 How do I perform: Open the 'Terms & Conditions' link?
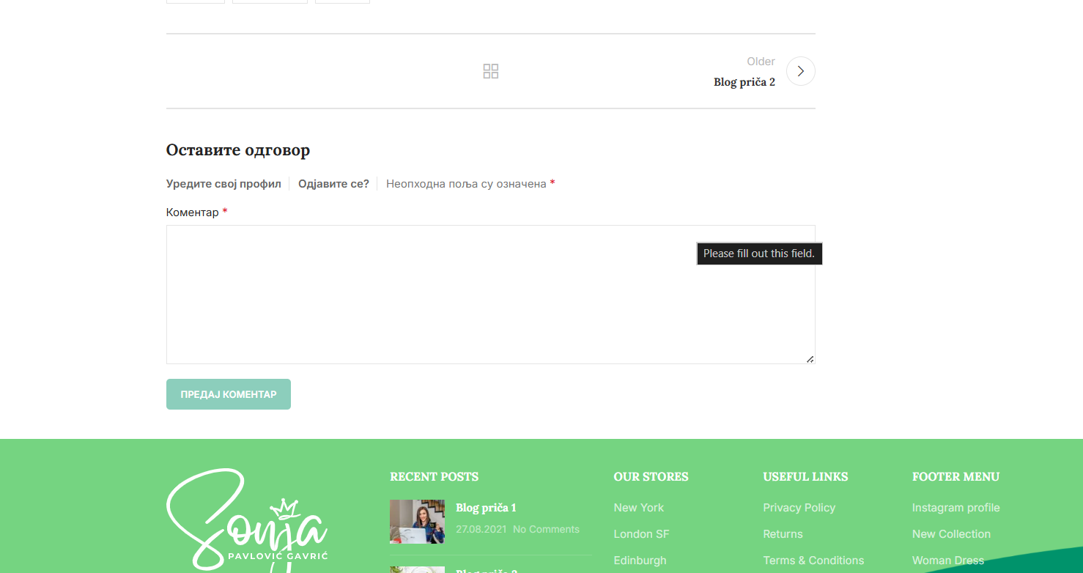point(813,561)
